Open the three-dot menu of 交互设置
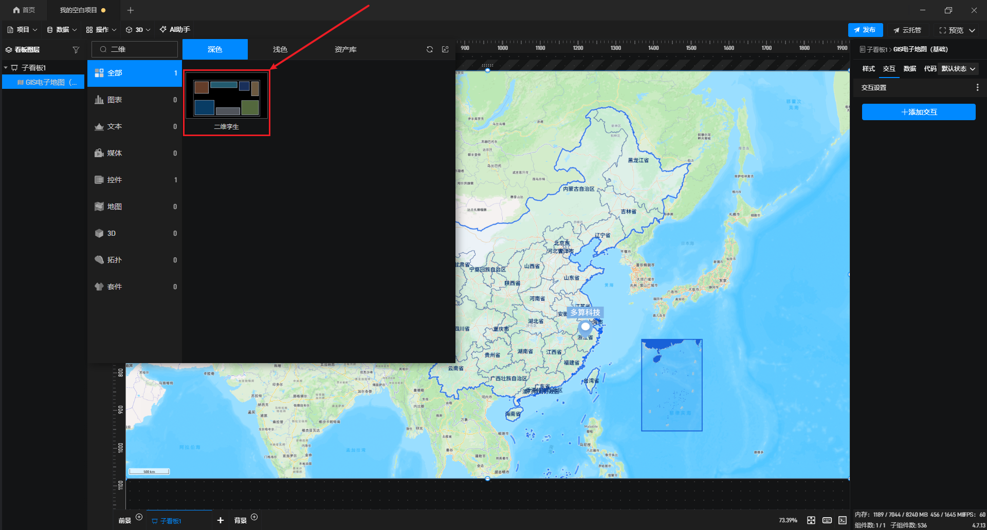Viewport: 987px width, 530px height. pos(977,88)
